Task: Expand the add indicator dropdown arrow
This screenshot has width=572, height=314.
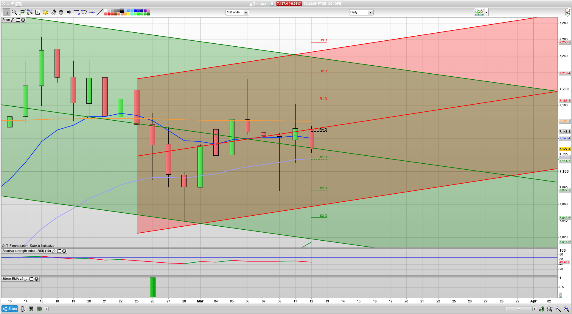Action: point(486,12)
